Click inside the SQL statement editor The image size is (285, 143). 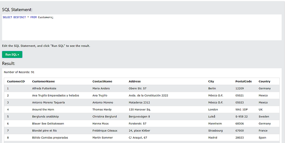point(142,27)
